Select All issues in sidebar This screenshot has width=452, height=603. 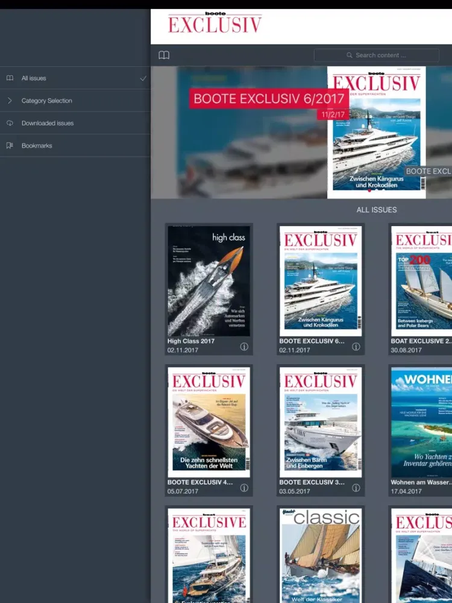[75, 78]
